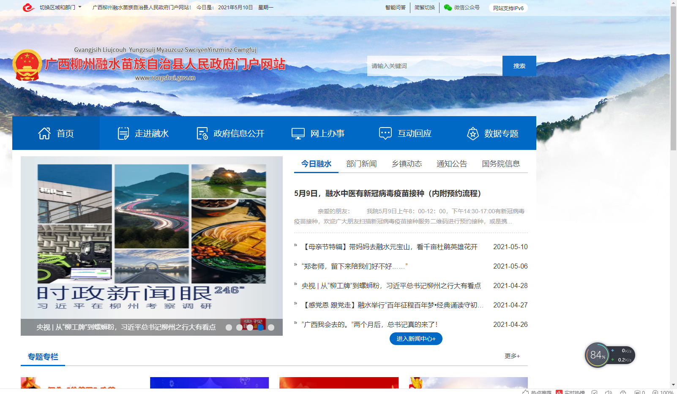Click the 84% floating performance gauge
This screenshot has width=677, height=394.
coord(597,355)
